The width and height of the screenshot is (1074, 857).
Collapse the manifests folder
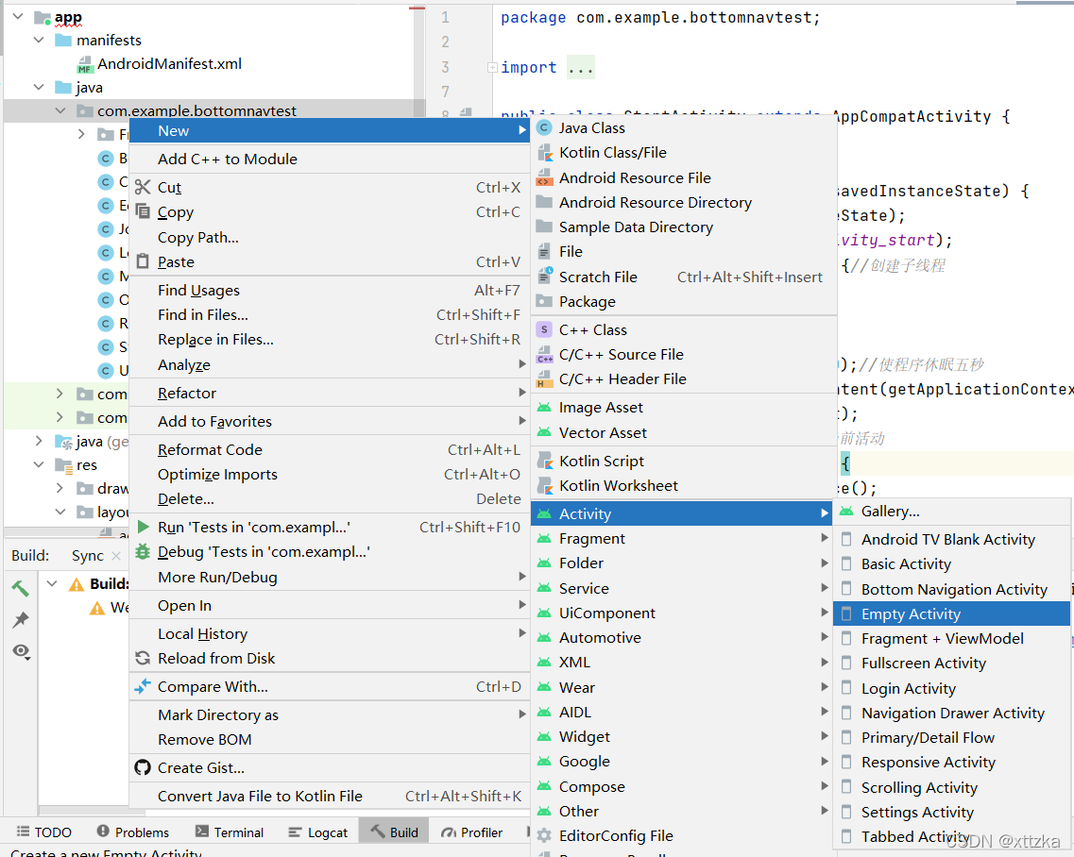click(x=39, y=41)
